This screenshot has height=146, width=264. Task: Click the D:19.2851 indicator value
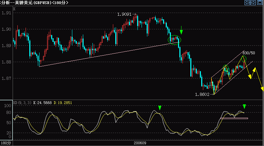coord(63,102)
